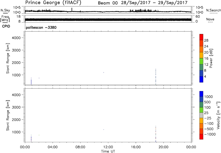Click the CPID label
The height and width of the screenshot is (153, 221).
click(x=6, y=26)
